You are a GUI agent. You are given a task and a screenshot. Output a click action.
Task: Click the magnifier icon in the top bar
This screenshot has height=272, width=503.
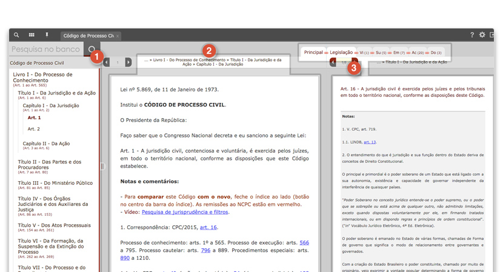[16, 35]
